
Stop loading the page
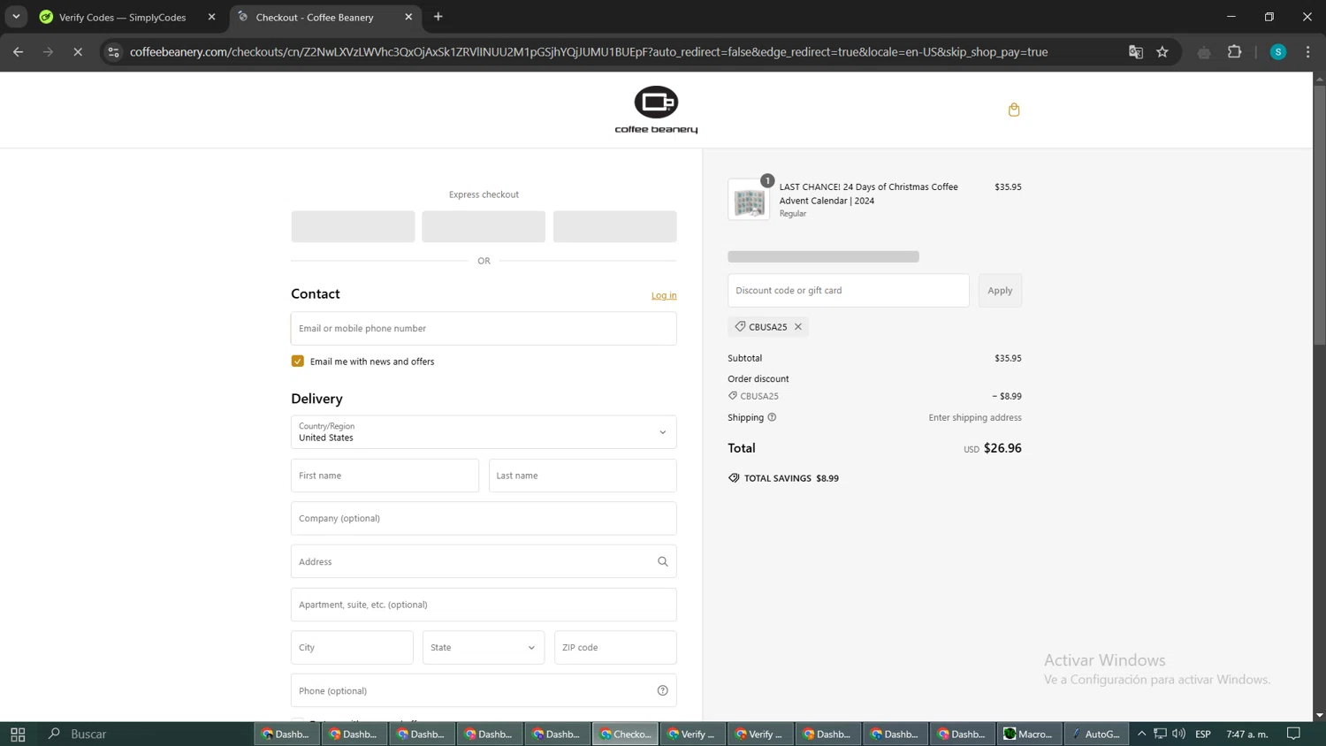point(78,52)
